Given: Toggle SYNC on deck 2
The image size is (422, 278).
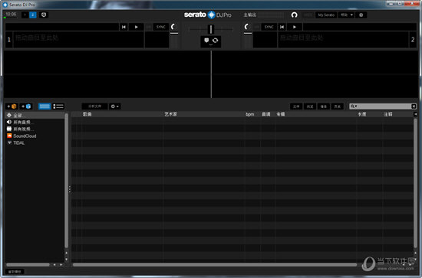Looking at the screenshot, I should pos(269,27).
